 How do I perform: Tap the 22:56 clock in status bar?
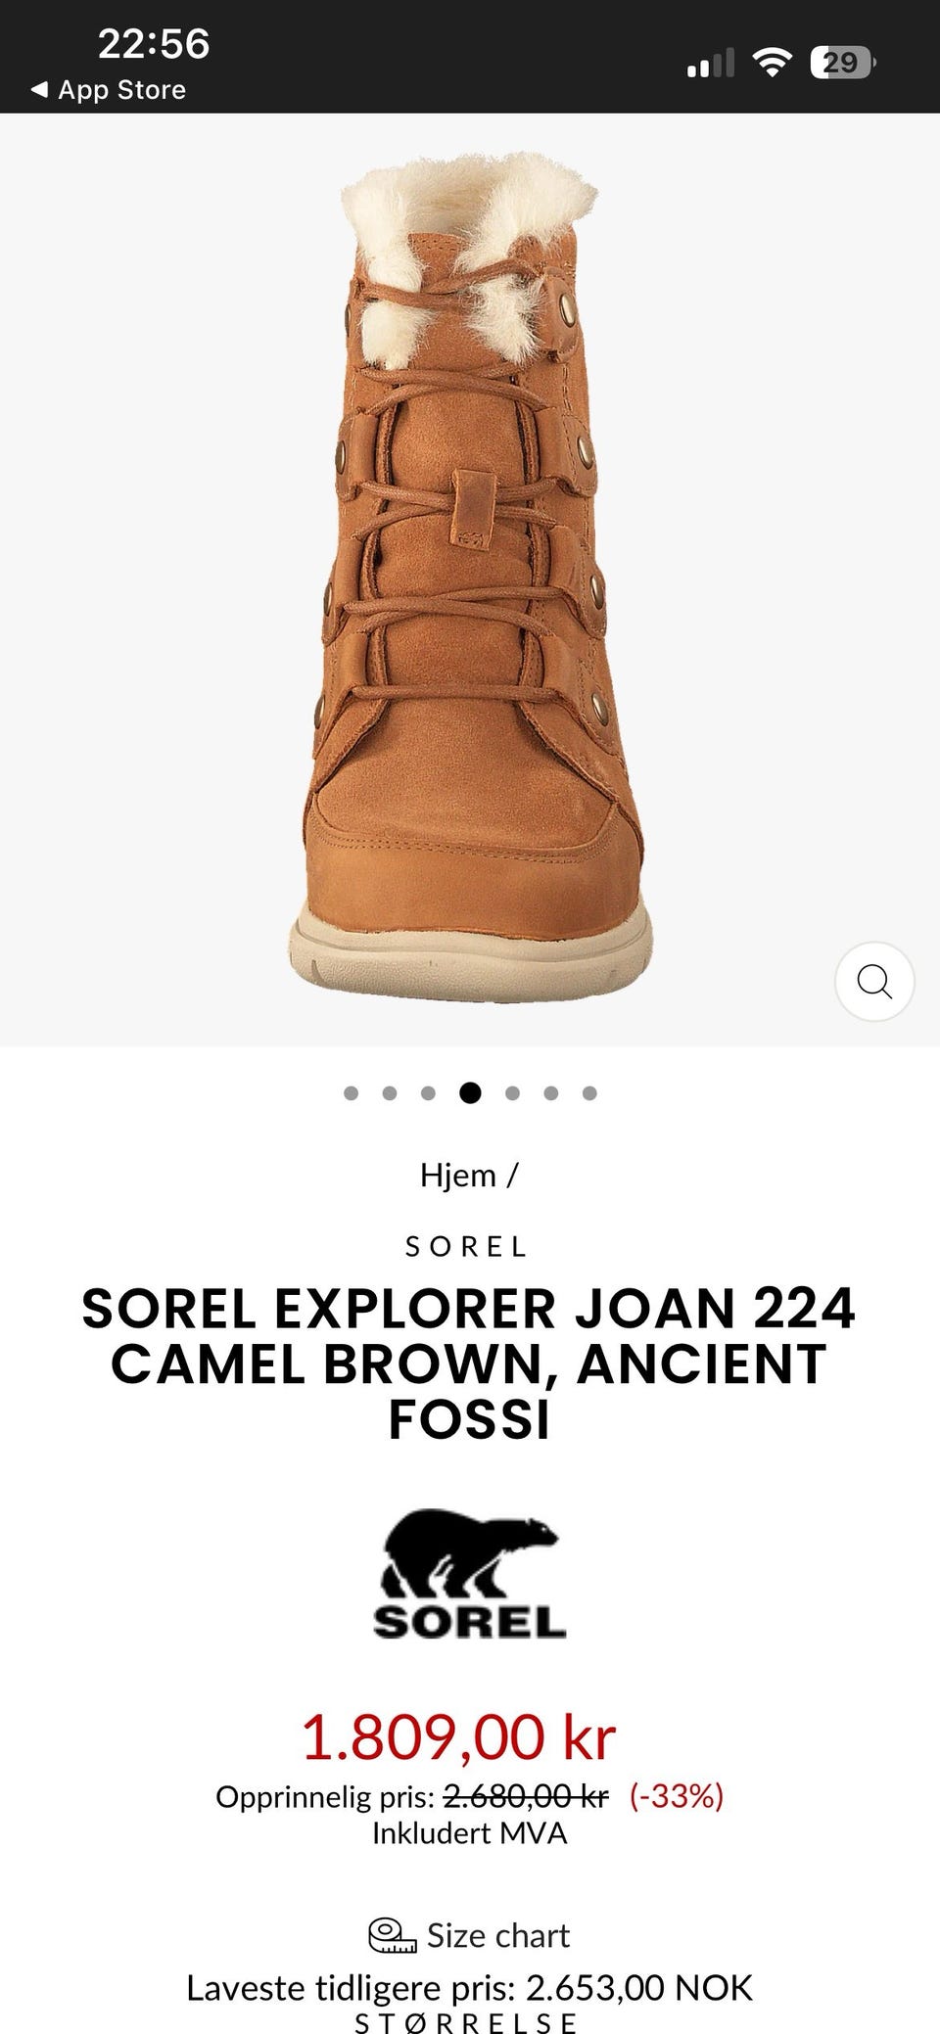point(154,44)
